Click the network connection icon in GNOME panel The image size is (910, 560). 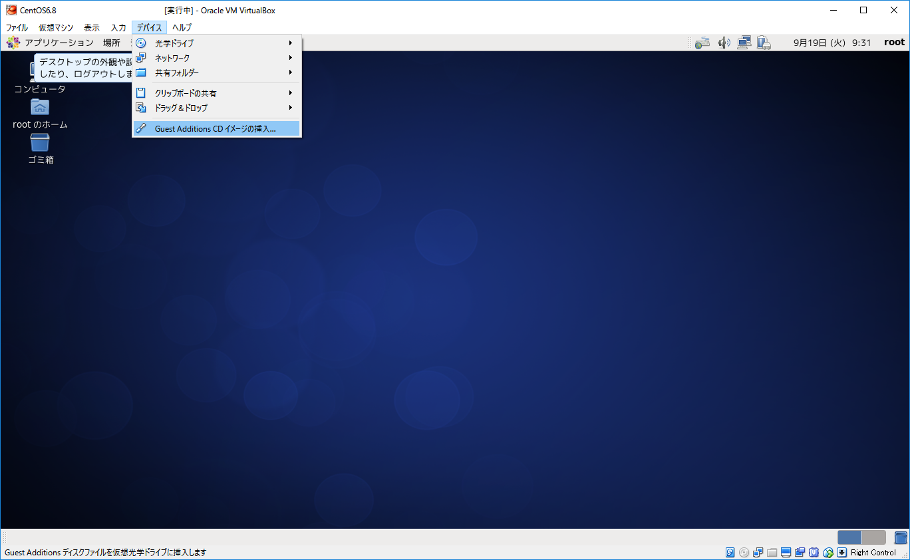[x=744, y=43]
